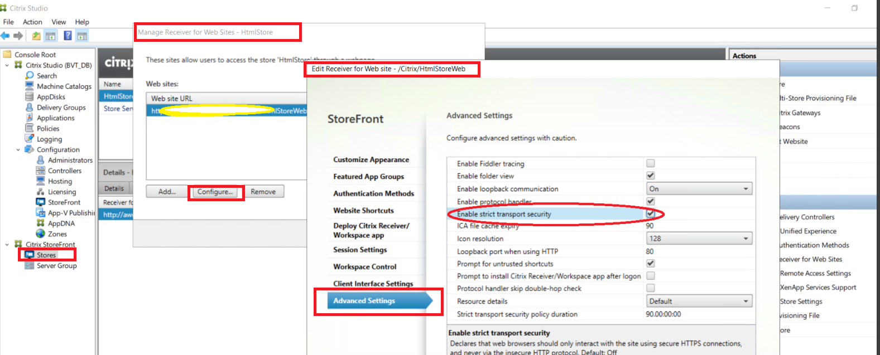Click the policy duration value 90.00:00:00
This screenshot has width=880, height=355.
tap(663, 314)
